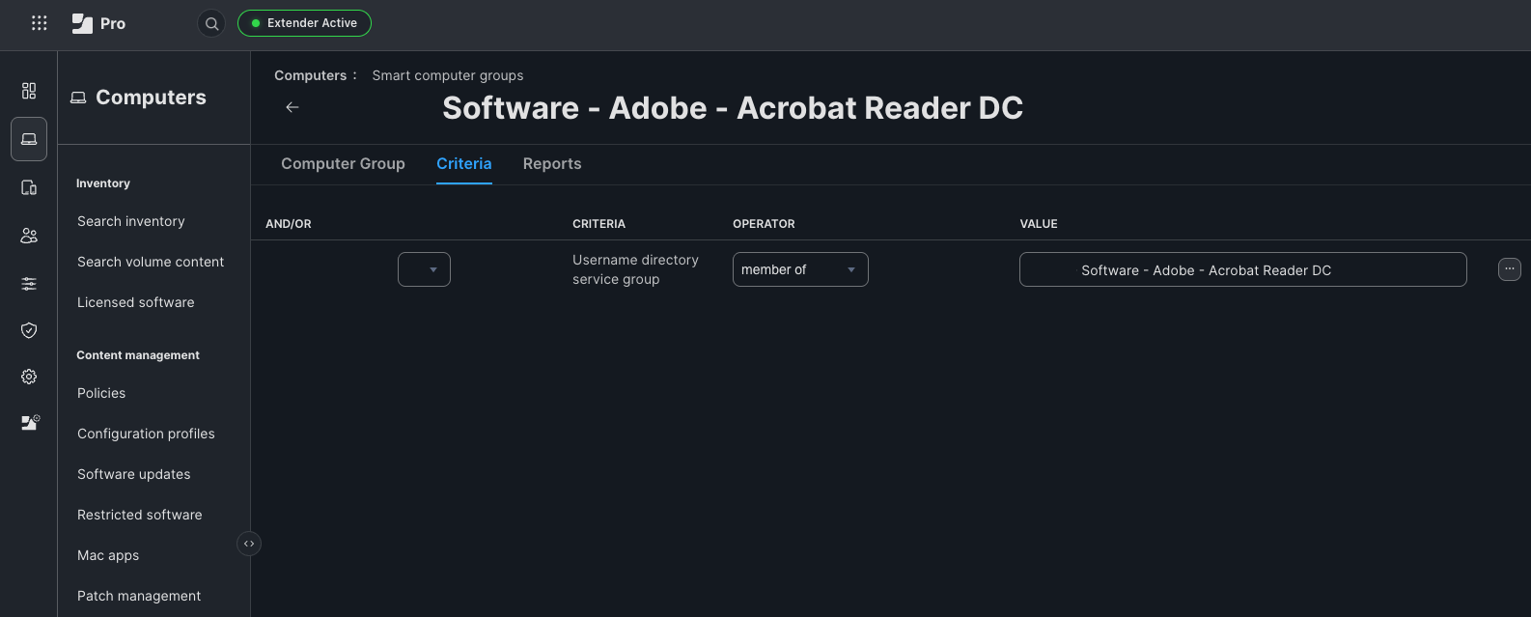Open Restricted software
Viewport: 1531px width, 617px height.
click(140, 515)
